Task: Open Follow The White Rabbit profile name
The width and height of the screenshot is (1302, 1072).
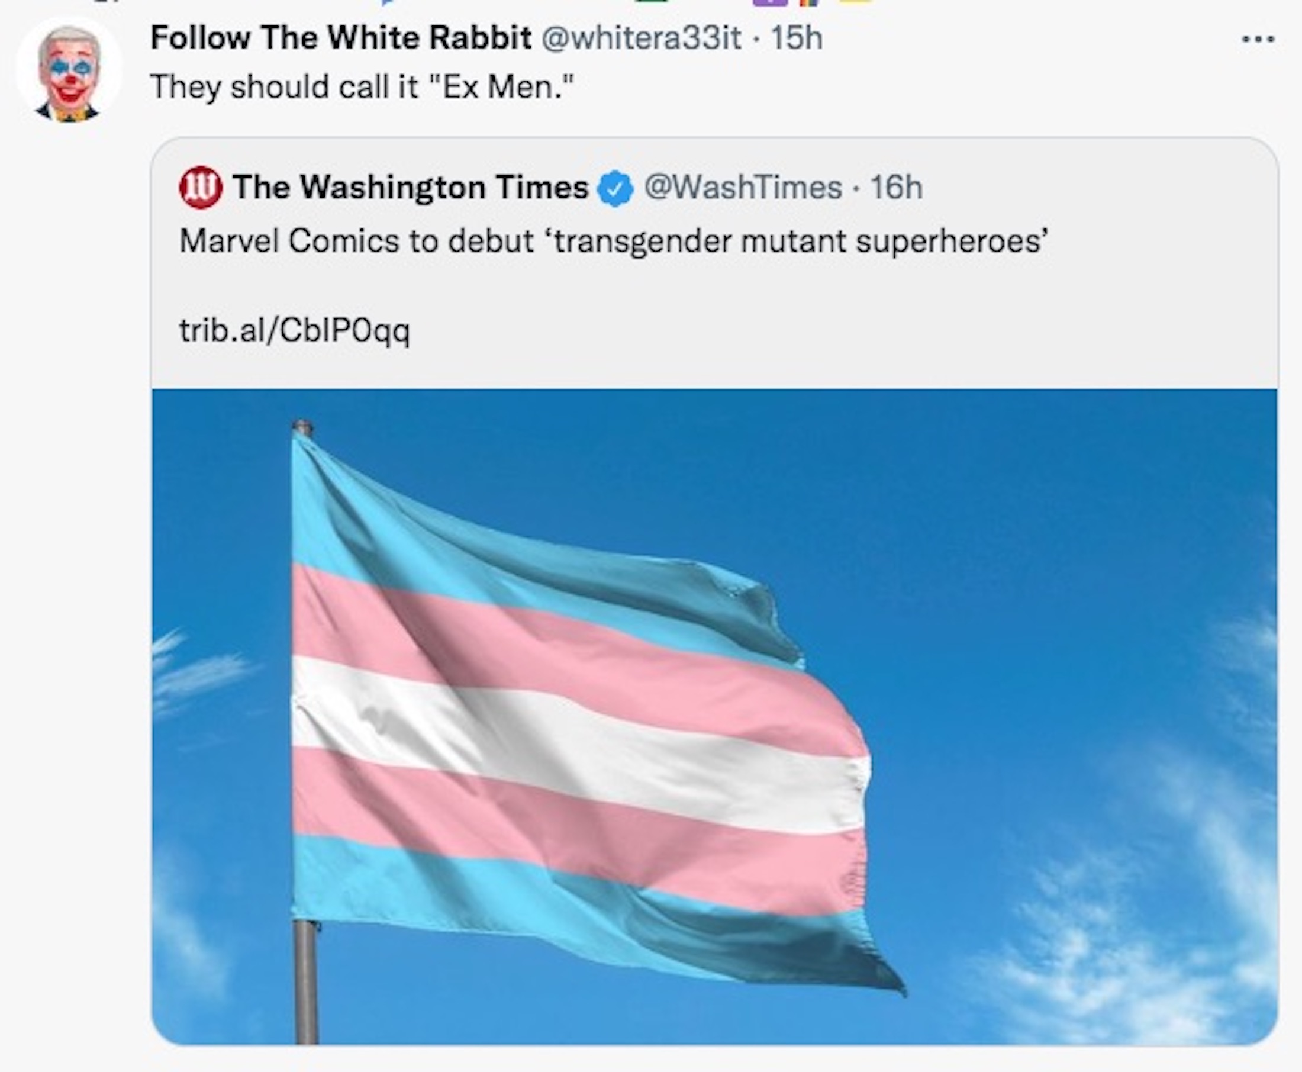Action: pos(341,38)
